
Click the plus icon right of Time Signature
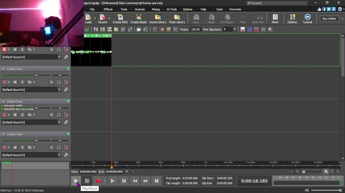[270, 29]
